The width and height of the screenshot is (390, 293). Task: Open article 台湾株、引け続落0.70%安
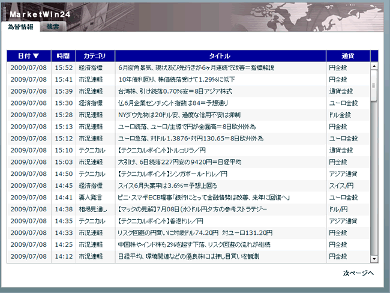point(175,91)
